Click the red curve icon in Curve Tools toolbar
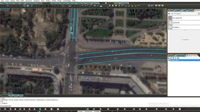 click(x=82, y=6)
